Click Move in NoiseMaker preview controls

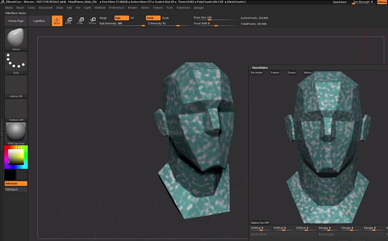pos(308,72)
